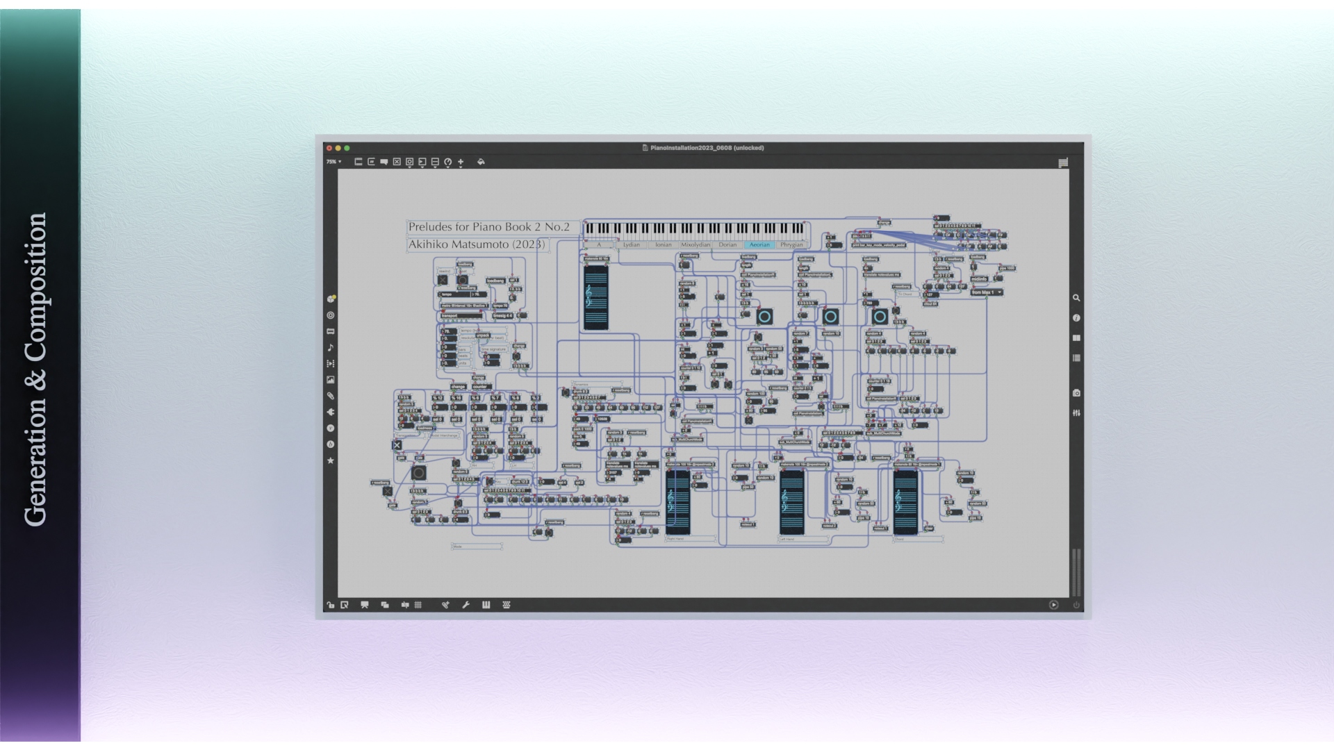Click the Dorian mode tab
Viewport: 1334px width, 750px height.
[727, 244]
